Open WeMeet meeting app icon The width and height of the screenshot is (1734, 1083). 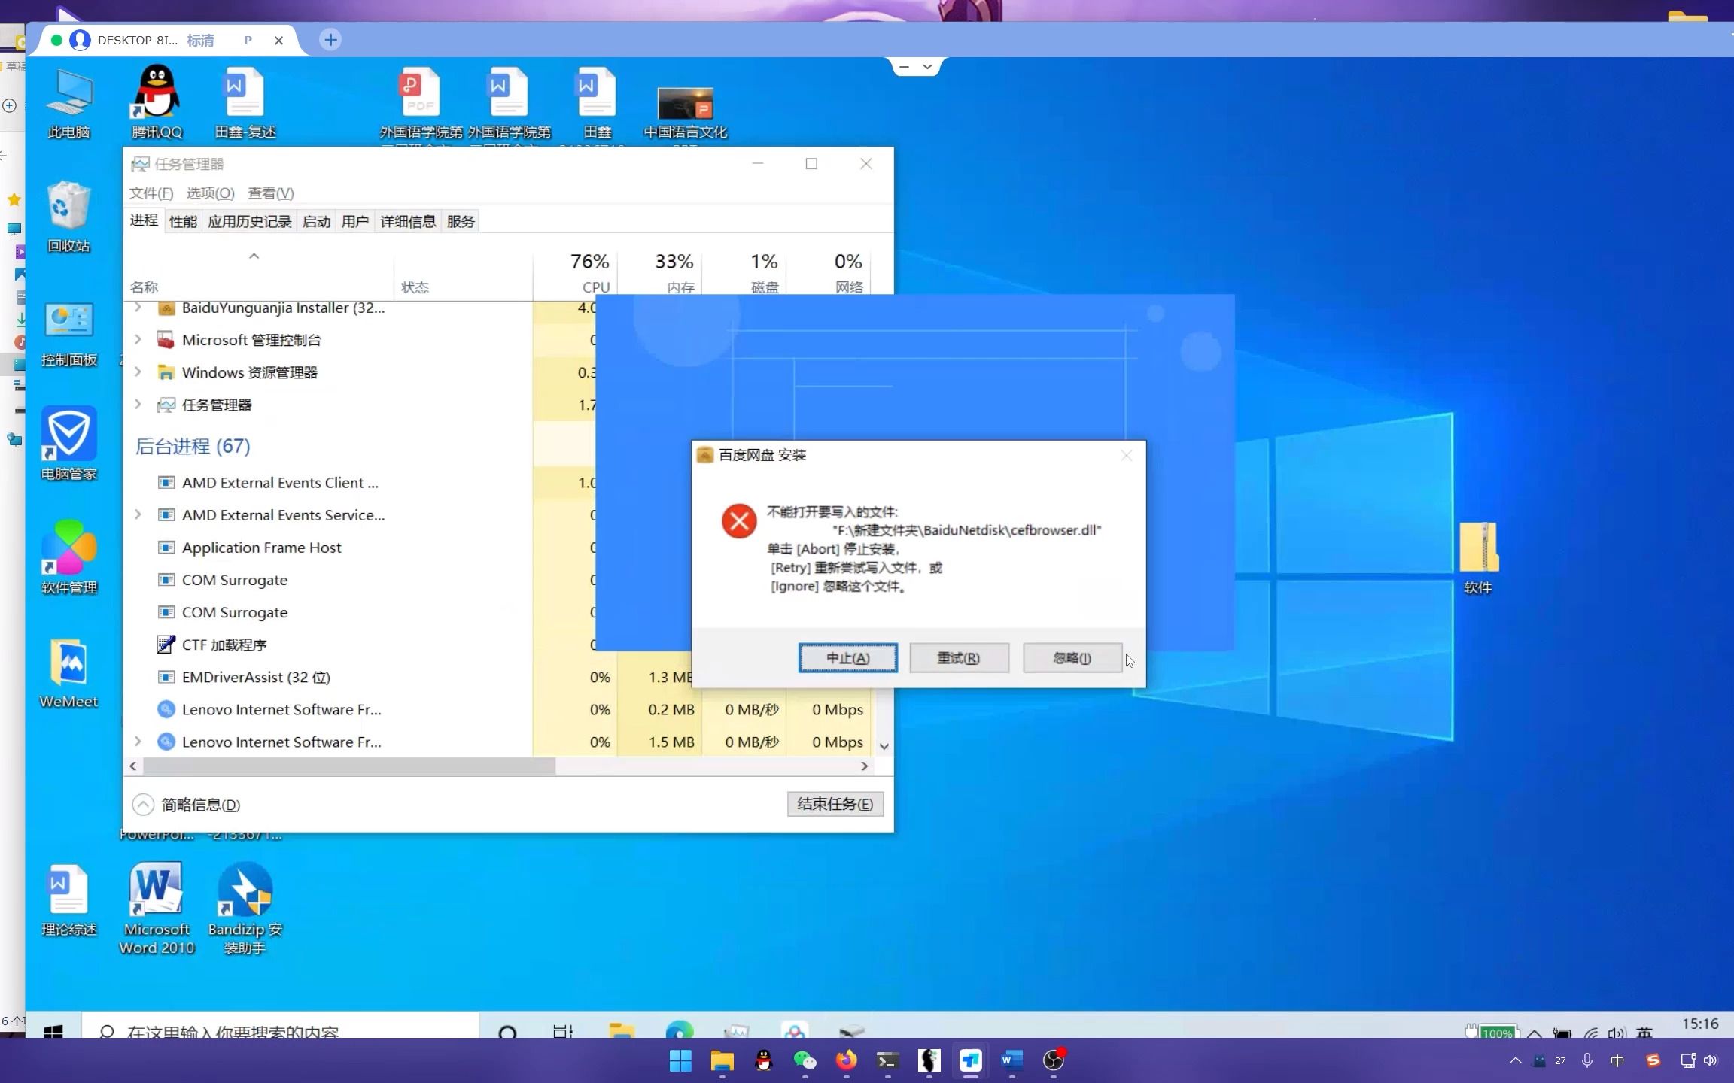tap(68, 666)
